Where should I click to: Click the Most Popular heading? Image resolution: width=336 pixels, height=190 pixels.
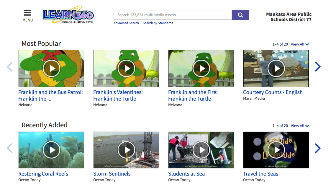[41, 44]
